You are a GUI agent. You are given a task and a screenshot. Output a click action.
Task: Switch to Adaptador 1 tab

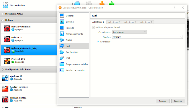tap(98, 22)
